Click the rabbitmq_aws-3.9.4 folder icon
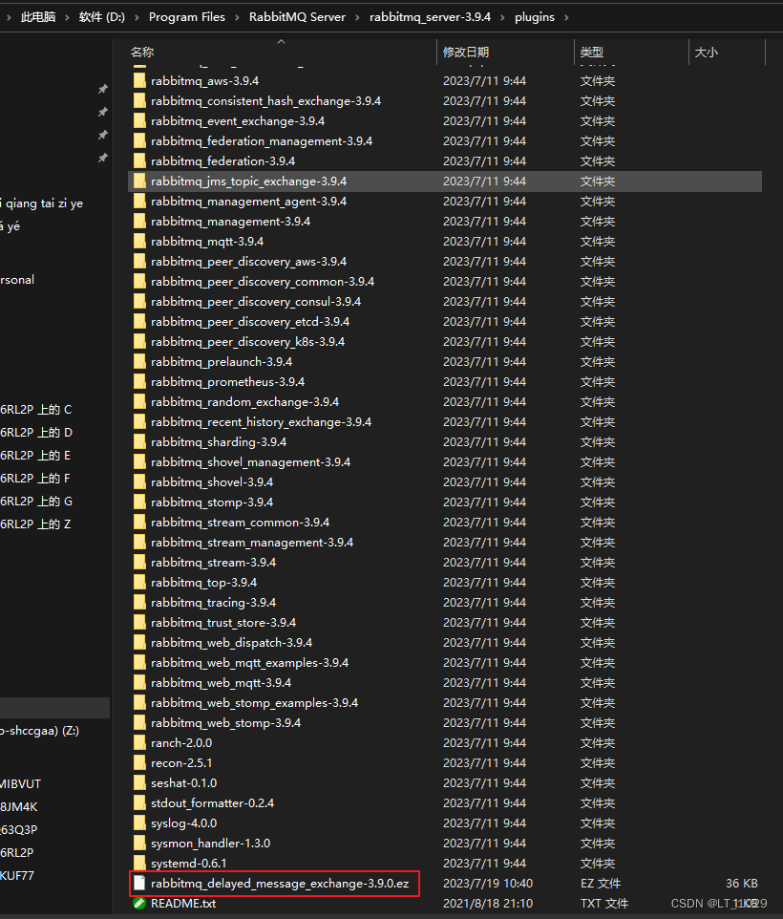This screenshot has height=919, width=783. (139, 81)
